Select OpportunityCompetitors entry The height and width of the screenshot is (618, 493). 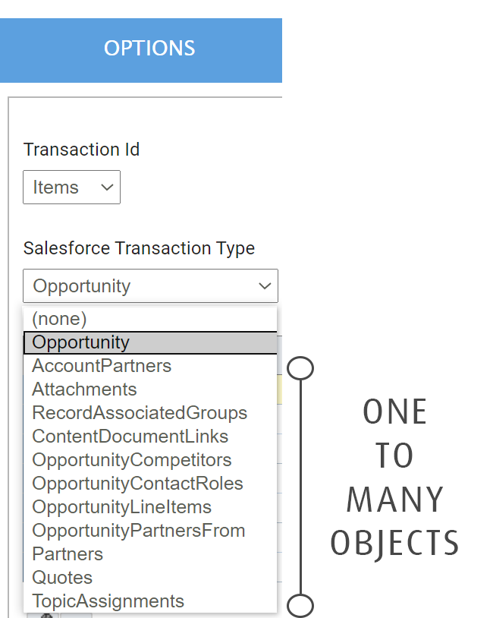(x=132, y=460)
